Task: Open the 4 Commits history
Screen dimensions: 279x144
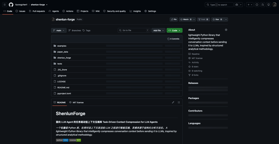Action: (x=173, y=39)
